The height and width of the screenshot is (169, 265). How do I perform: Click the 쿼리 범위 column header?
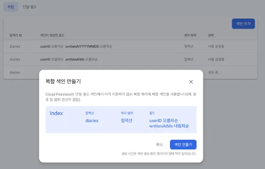(x=190, y=35)
